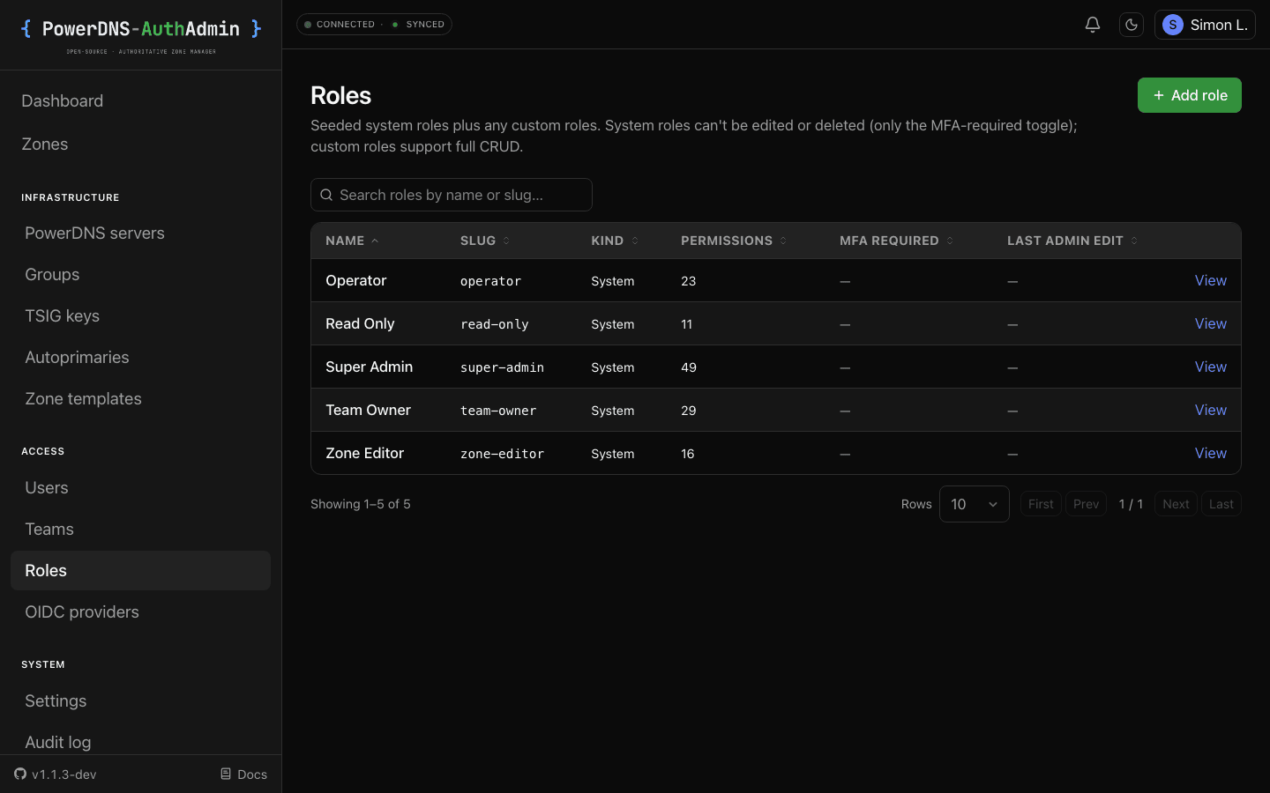This screenshot has height=793, width=1270.
Task: Open Zone templates page
Action: [x=141, y=398]
